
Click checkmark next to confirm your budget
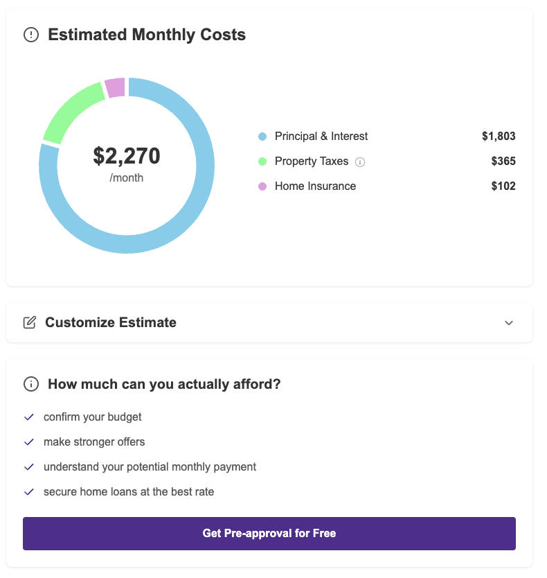[x=29, y=417]
